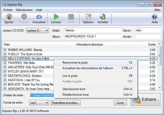Click the track list scrollbar thumb
Image resolution: width=164 pixels, height=115 pixels.
(x=159, y=56)
